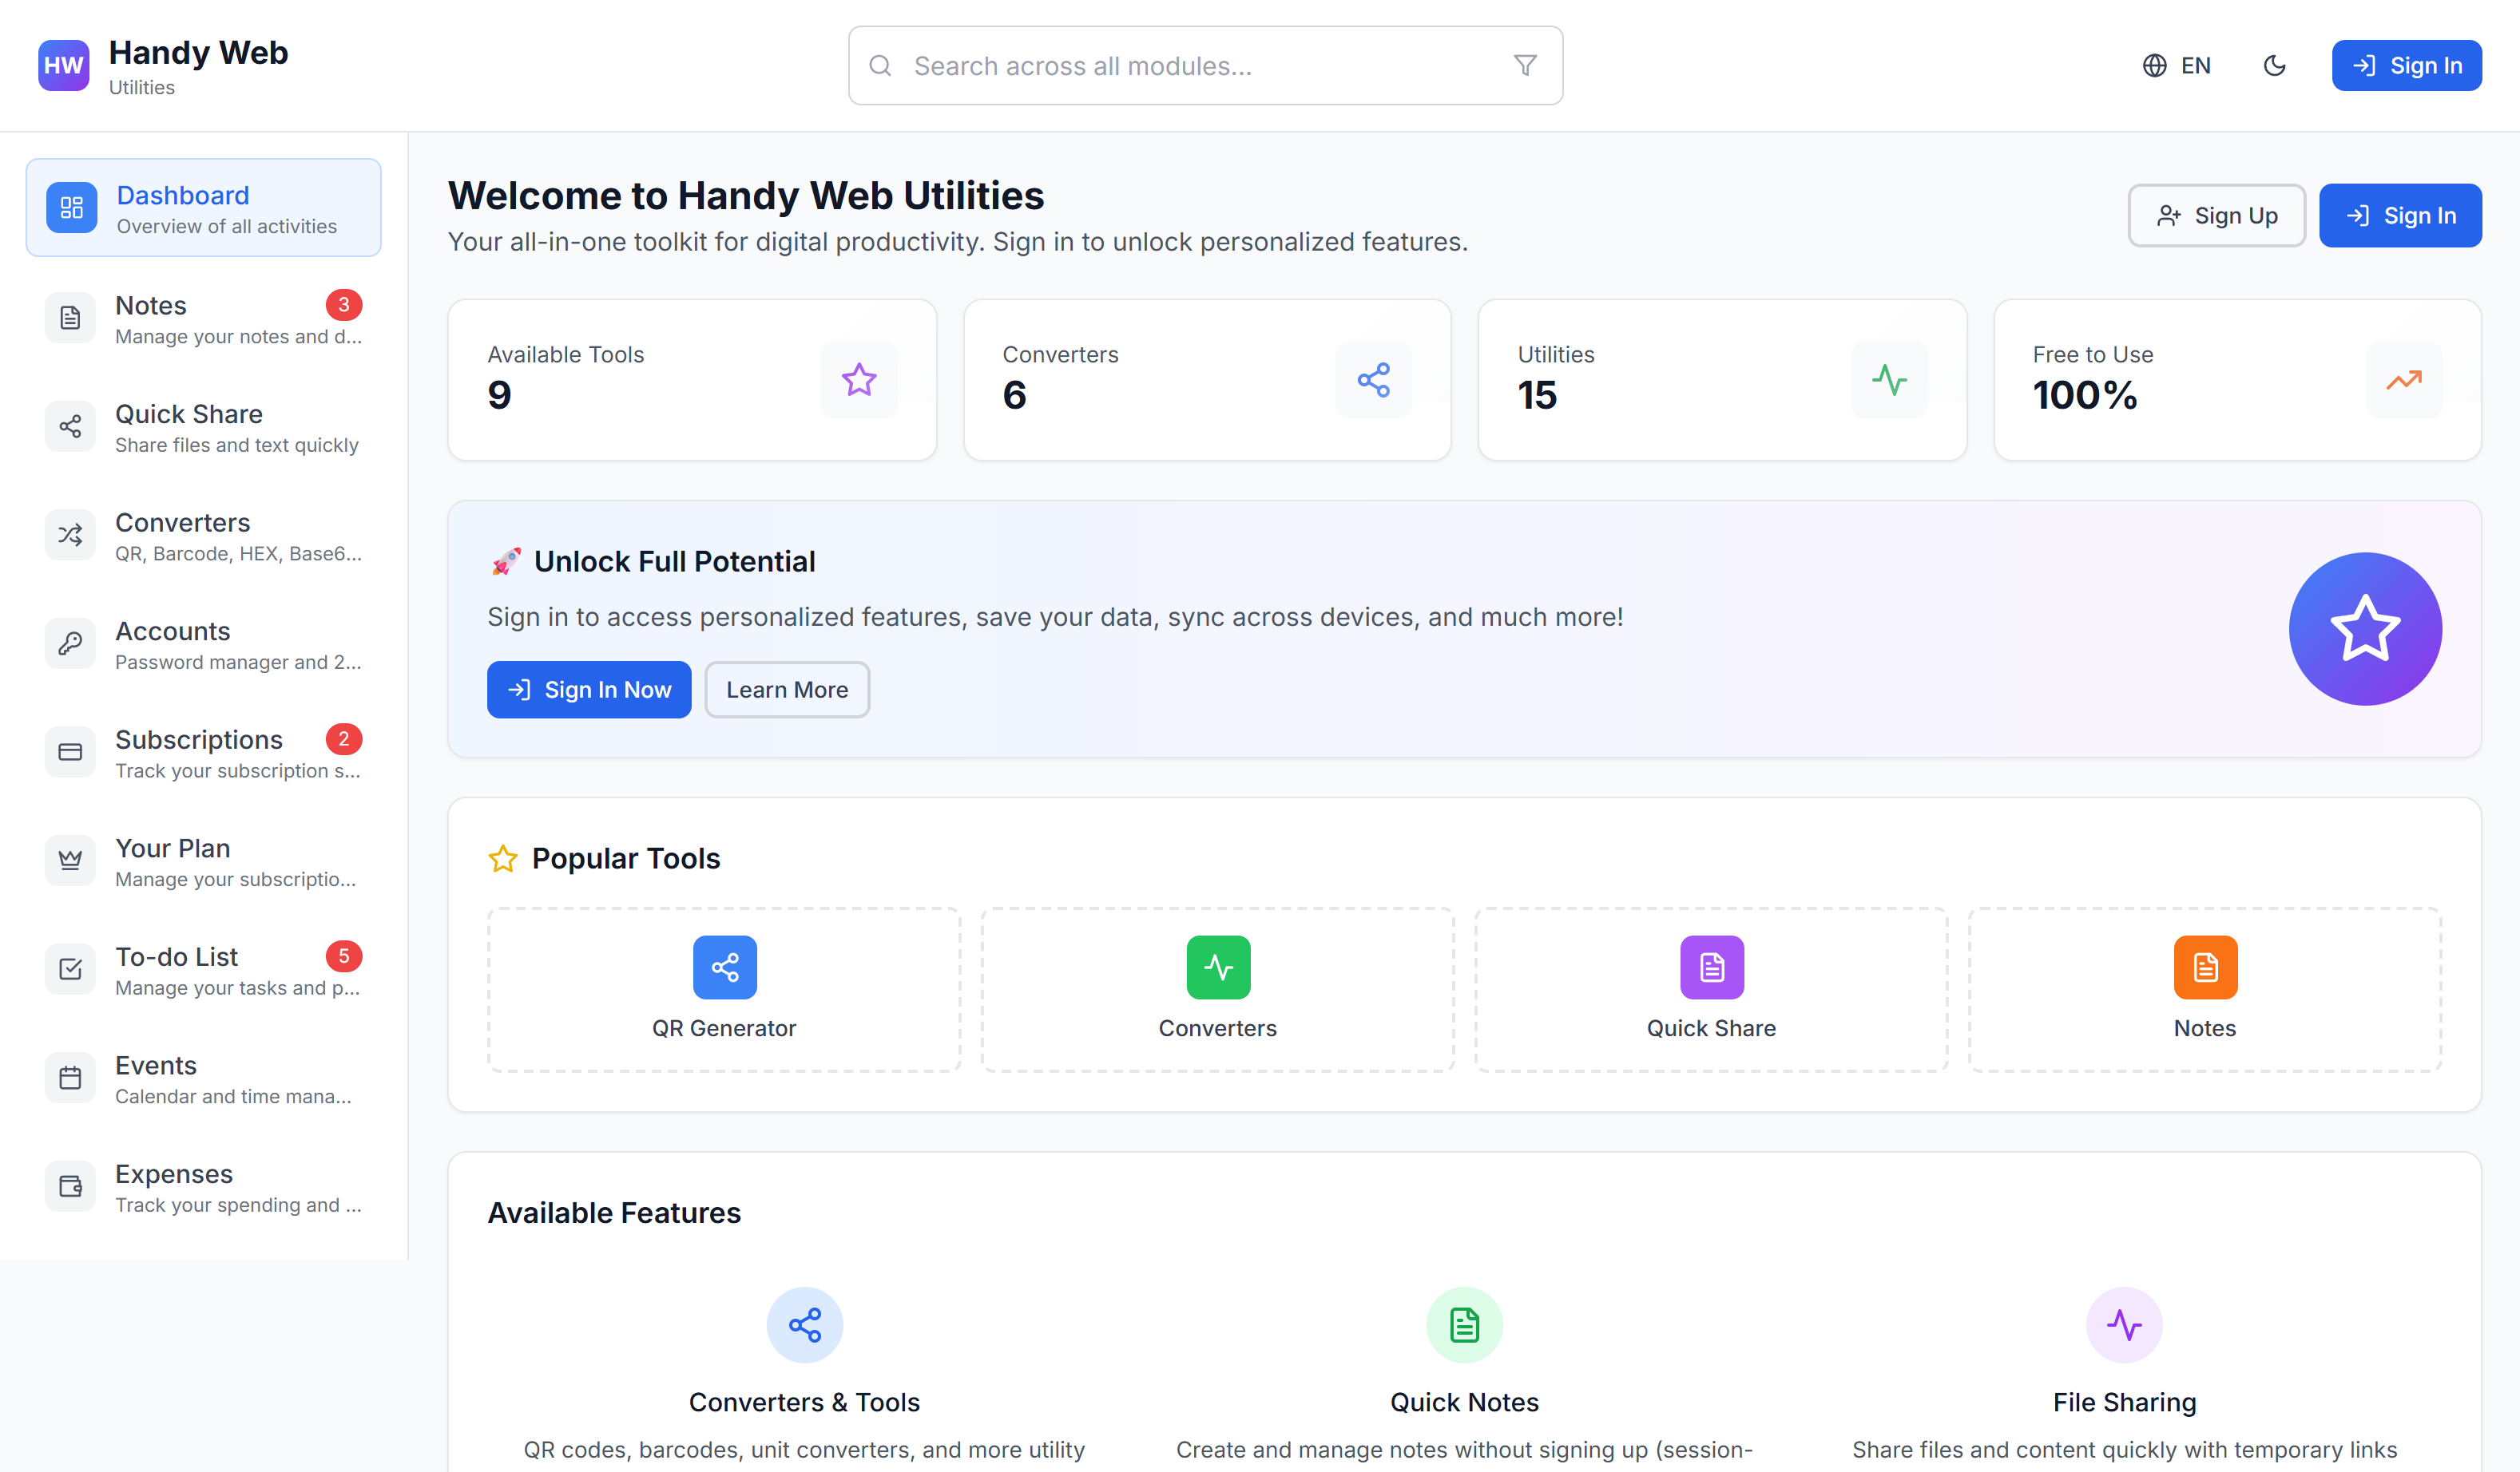Viewport: 2520px width, 1472px height.
Task: Open the EN language selector
Action: tap(2177, 66)
